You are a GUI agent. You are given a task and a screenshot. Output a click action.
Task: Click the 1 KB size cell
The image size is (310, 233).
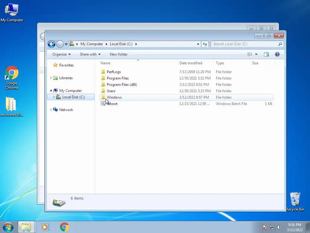[x=269, y=104]
